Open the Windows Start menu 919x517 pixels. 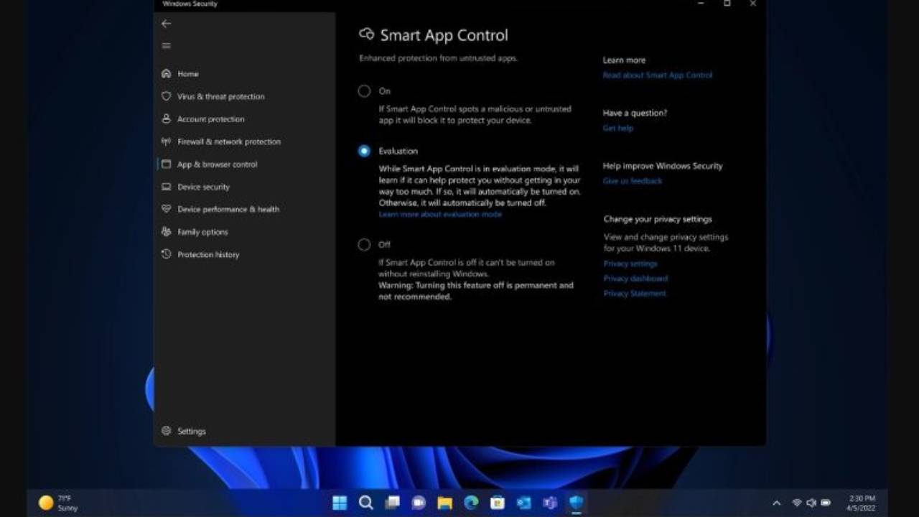coord(340,502)
